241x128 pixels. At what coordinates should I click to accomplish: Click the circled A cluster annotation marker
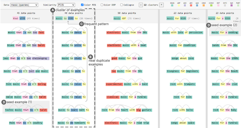[x=53, y=10]
